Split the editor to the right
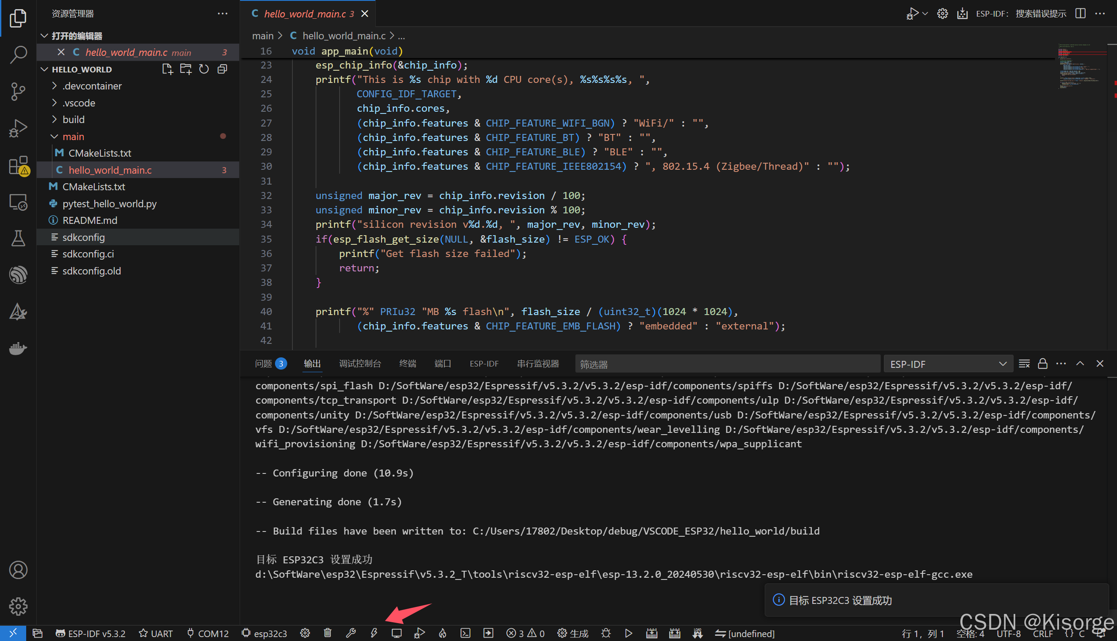The image size is (1117, 641). [1080, 14]
